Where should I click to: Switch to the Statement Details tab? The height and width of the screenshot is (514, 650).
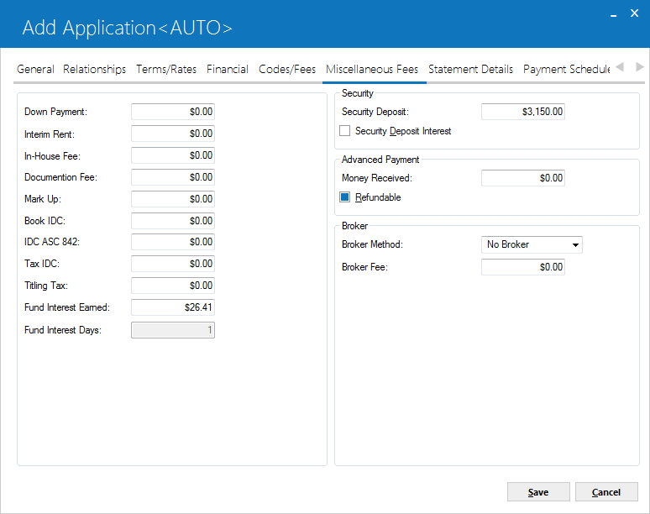click(x=470, y=69)
